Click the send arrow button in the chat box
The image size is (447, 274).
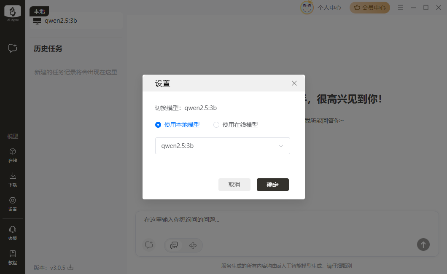tap(423, 244)
